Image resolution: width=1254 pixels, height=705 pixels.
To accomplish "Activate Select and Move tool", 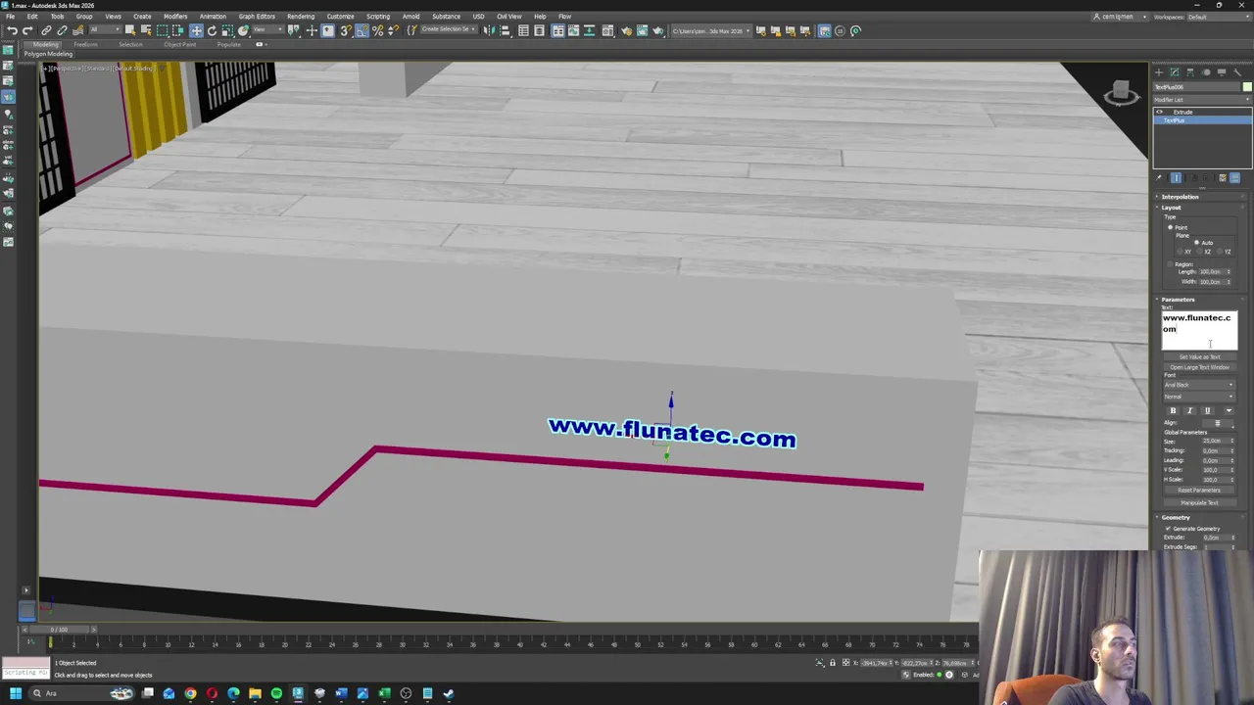I will click(196, 30).
